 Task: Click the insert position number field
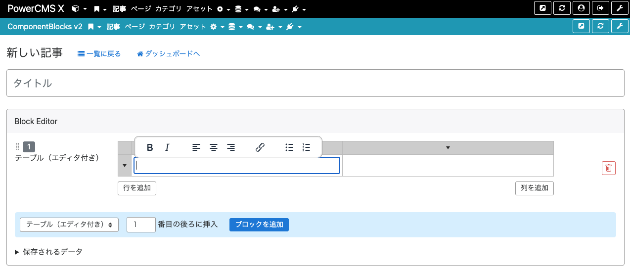(141, 224)
